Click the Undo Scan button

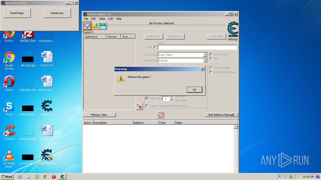coord(216,36)
